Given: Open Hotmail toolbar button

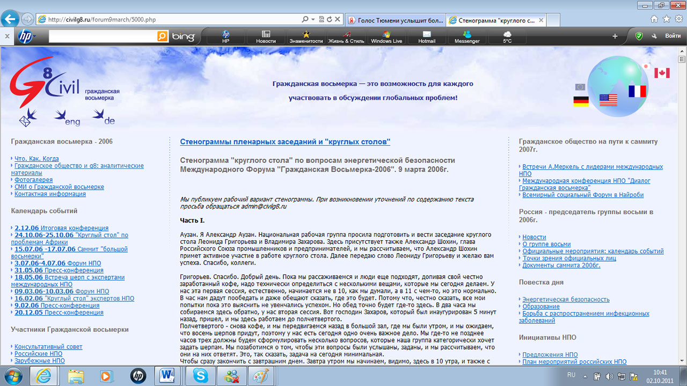Looking at the screenshot, I should (427, 36).
